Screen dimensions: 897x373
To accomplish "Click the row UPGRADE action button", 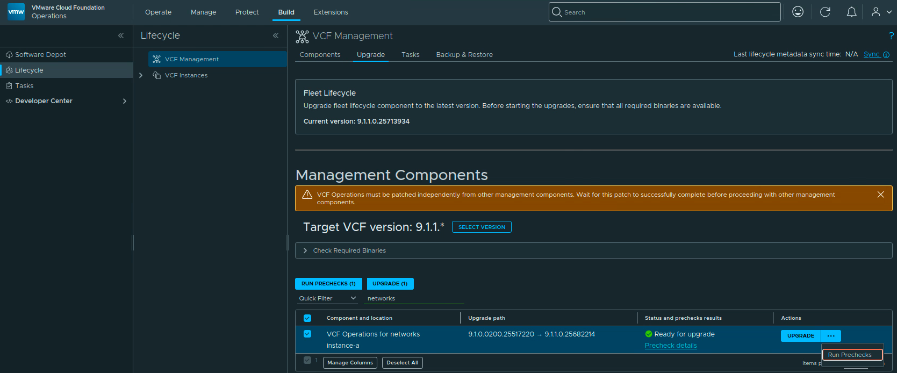I will (801, 336).
